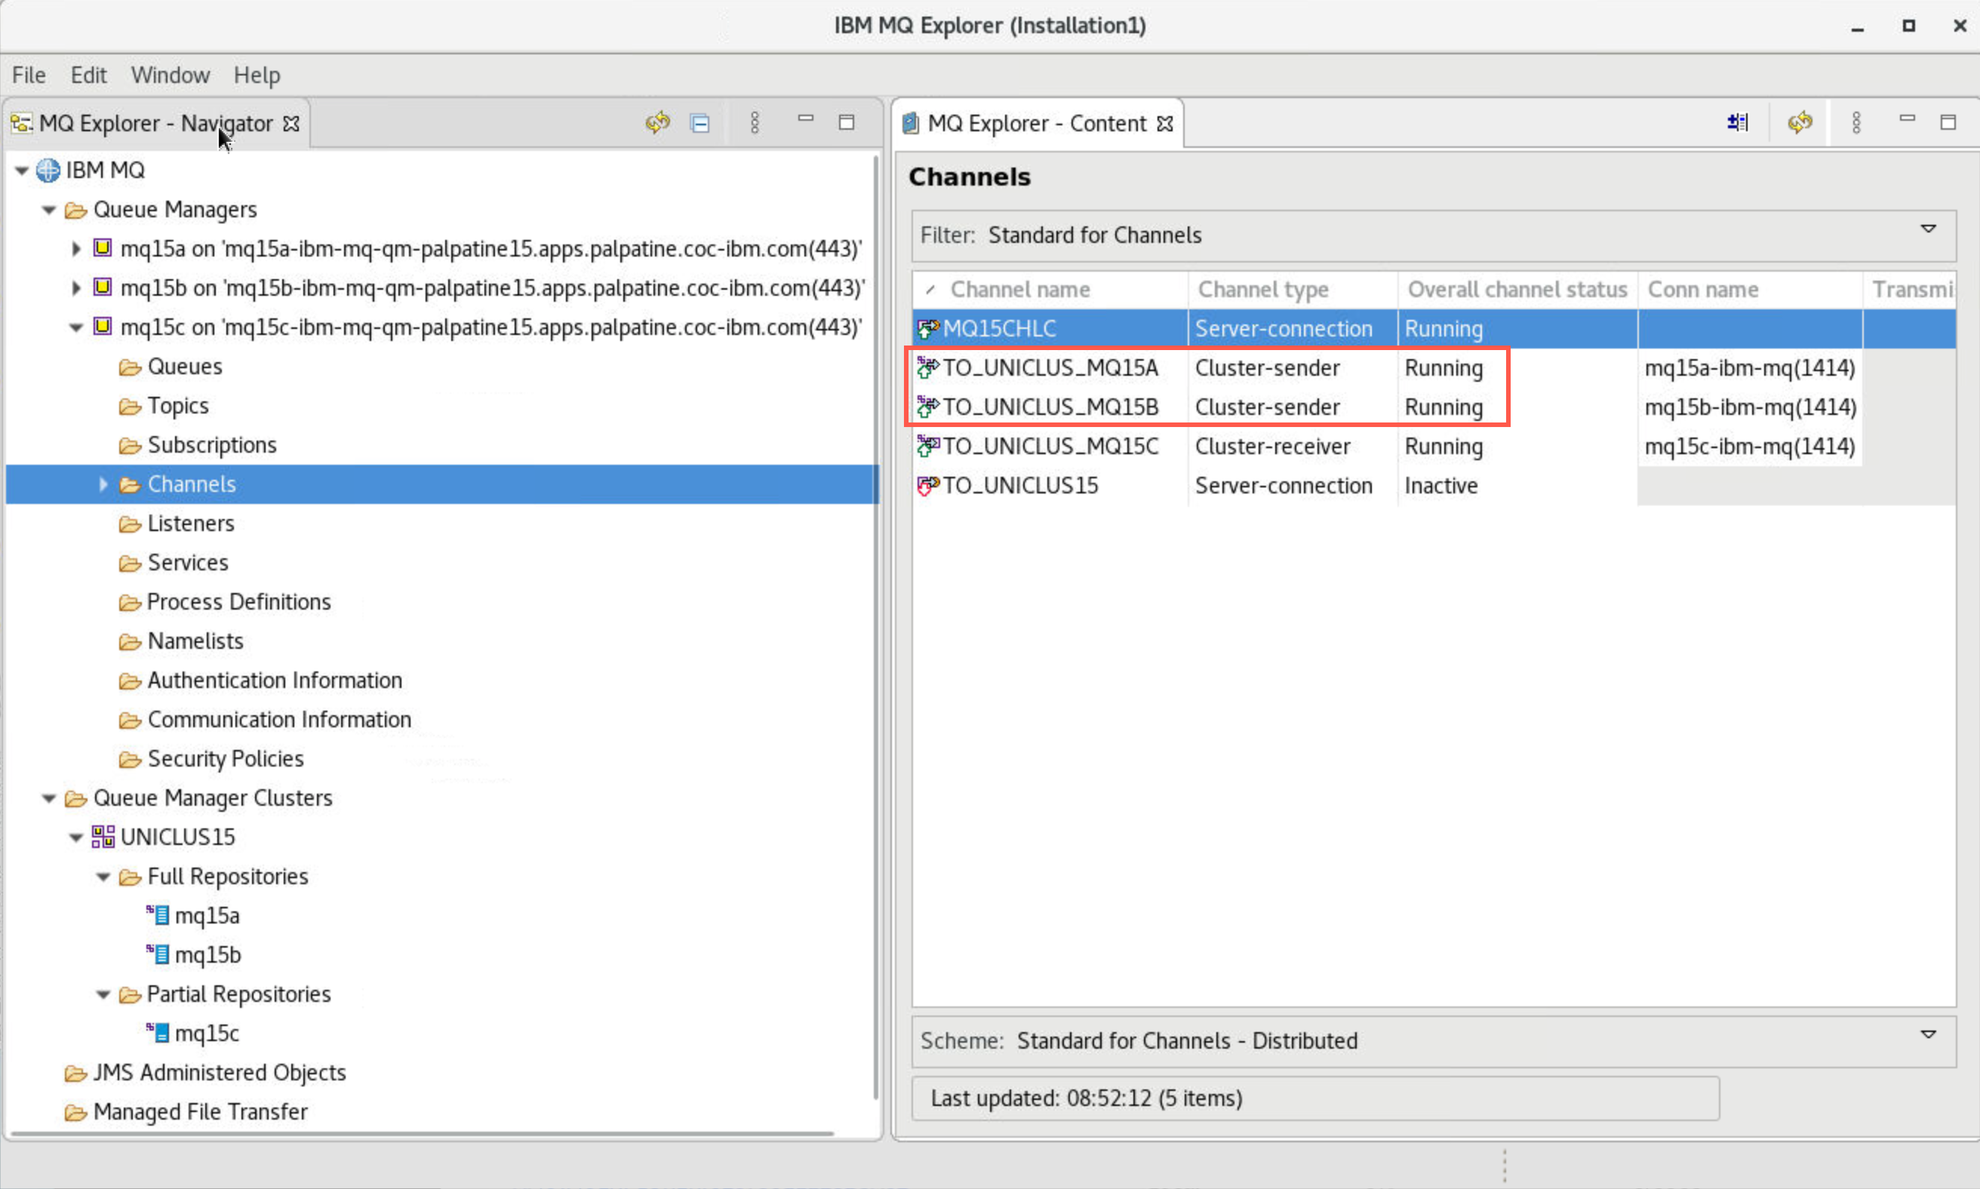This screenshot has height=1189, width=1980.
Task: Select the Security Policies tree item
Action: pos(226,760)
